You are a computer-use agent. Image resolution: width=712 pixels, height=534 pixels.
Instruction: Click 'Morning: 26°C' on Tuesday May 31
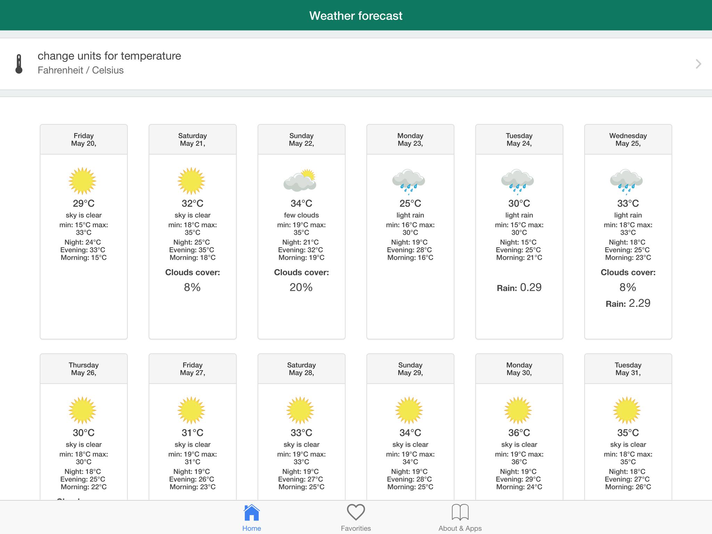point(628,487)
